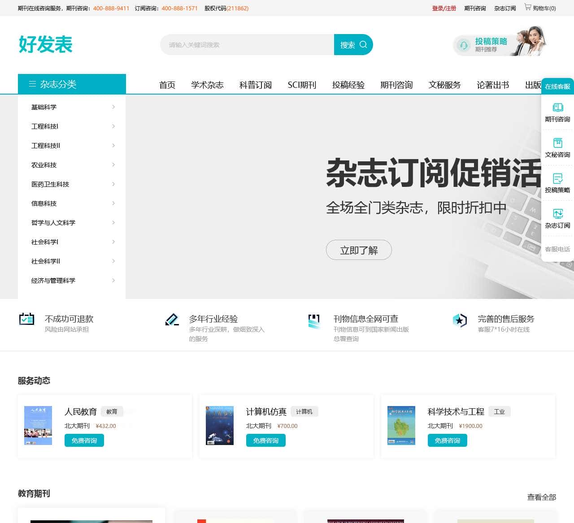The height and width of the screenshot is (523, 574).
Task: Open the 学术杂志 nav item
Action: click(207, 85)
